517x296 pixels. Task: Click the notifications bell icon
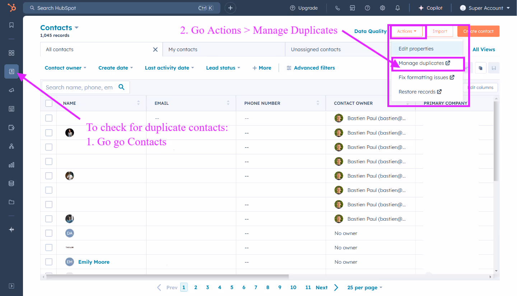[397, 8]
